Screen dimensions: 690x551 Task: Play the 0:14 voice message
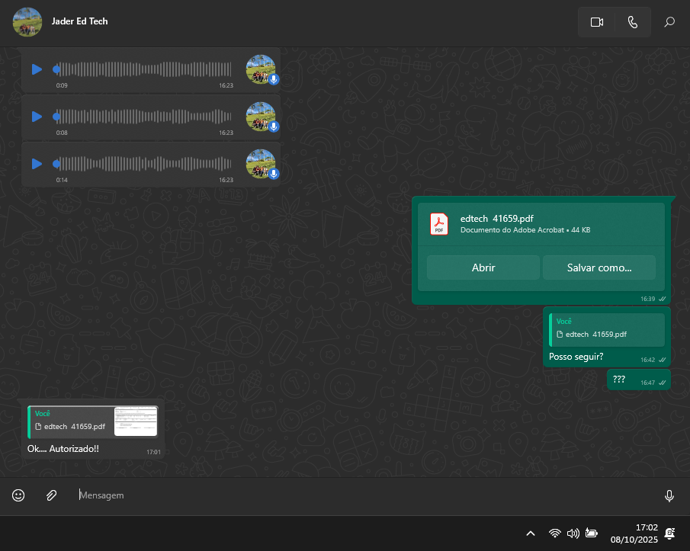coord(37,164)
